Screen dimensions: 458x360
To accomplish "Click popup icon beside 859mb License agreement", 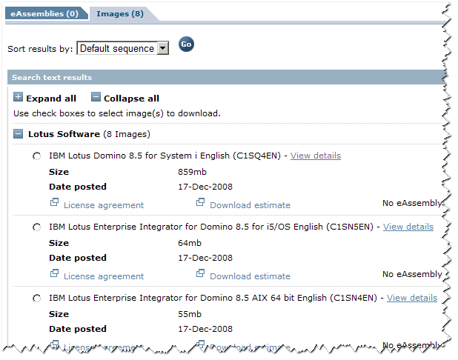I will [54, 202].
